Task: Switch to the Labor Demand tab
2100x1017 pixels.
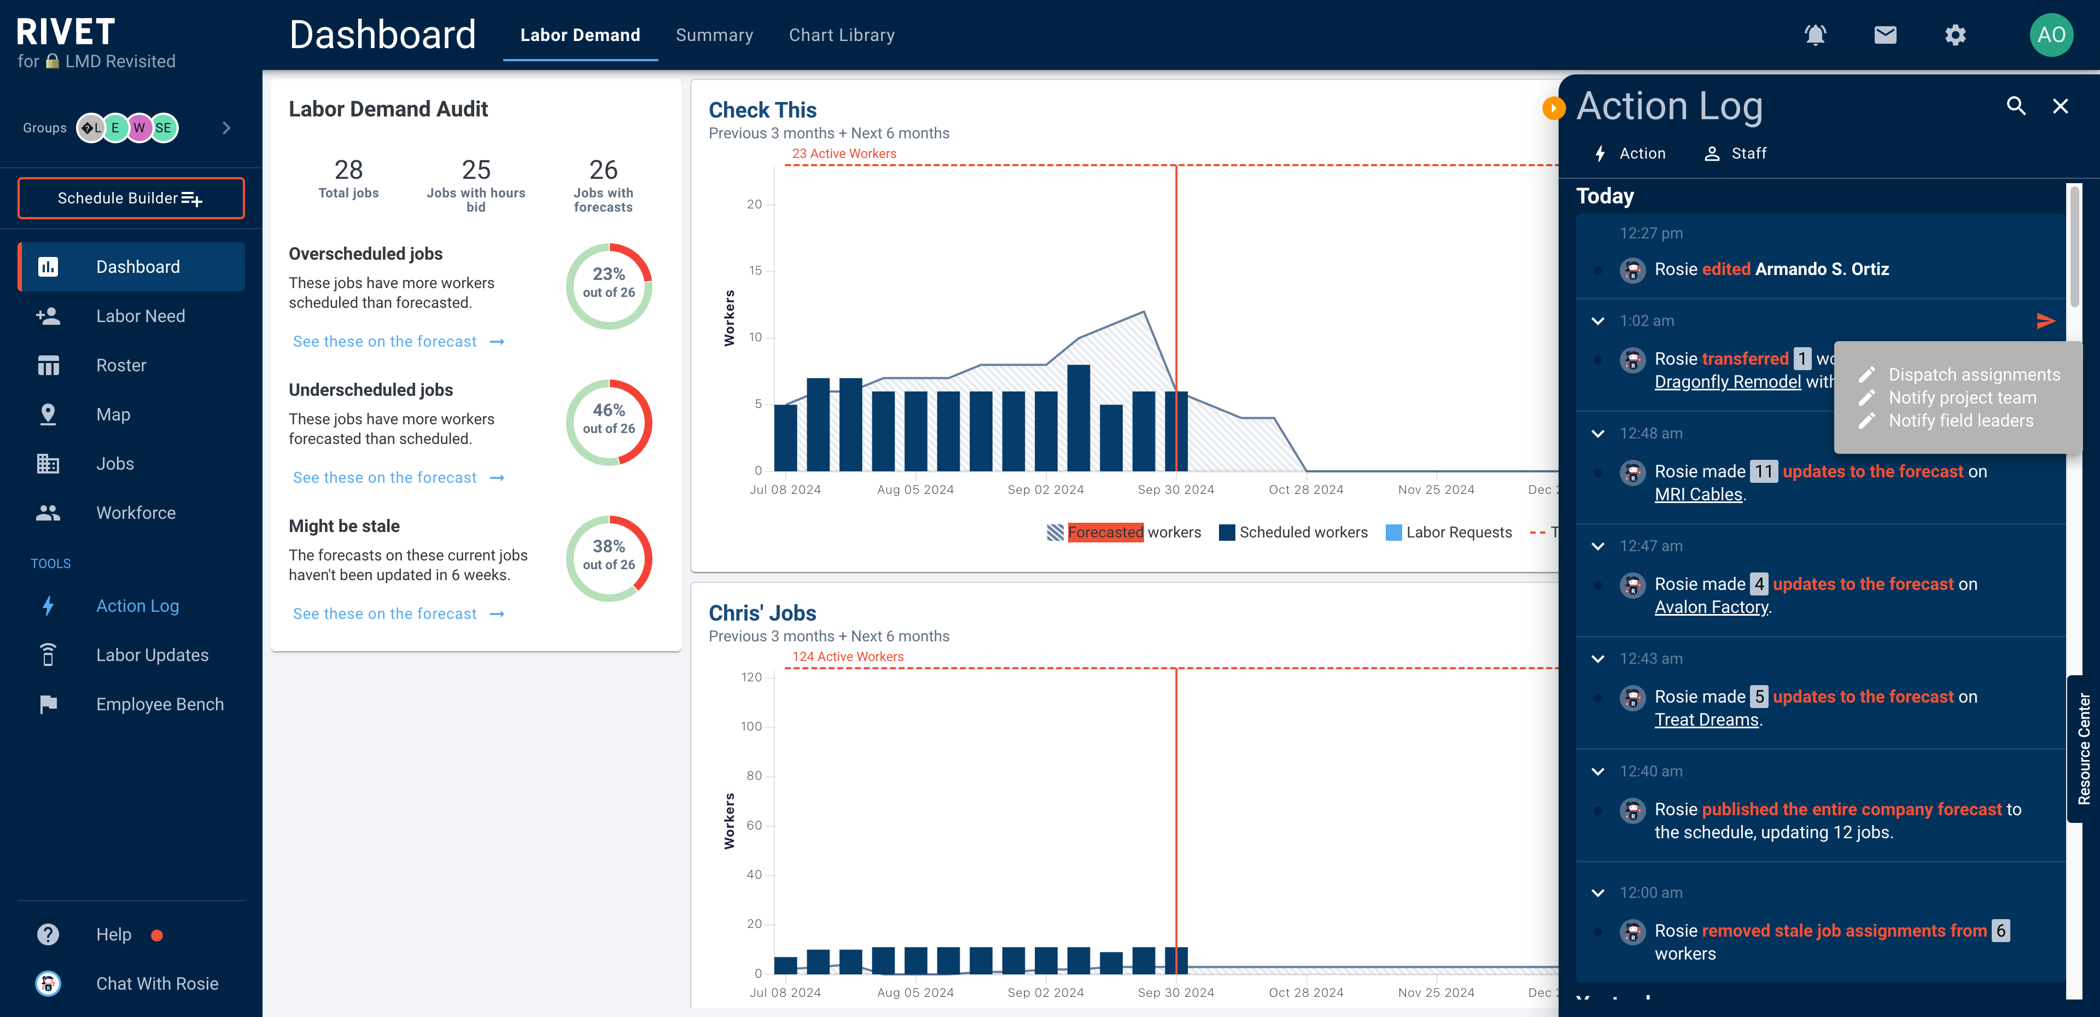Action: pyautogui.click(x=580, y=35)
